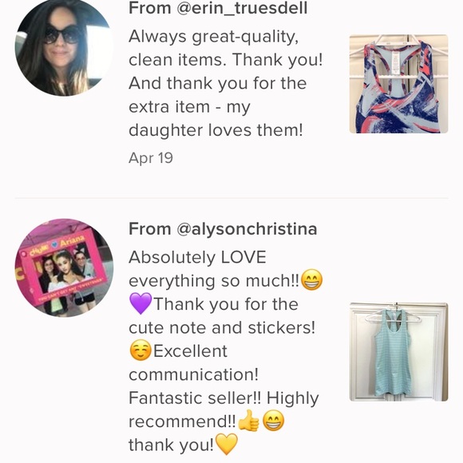Open alysonchristina's profile avatar
The height and width of the screenshot is (463, 463).
point(64,267)
